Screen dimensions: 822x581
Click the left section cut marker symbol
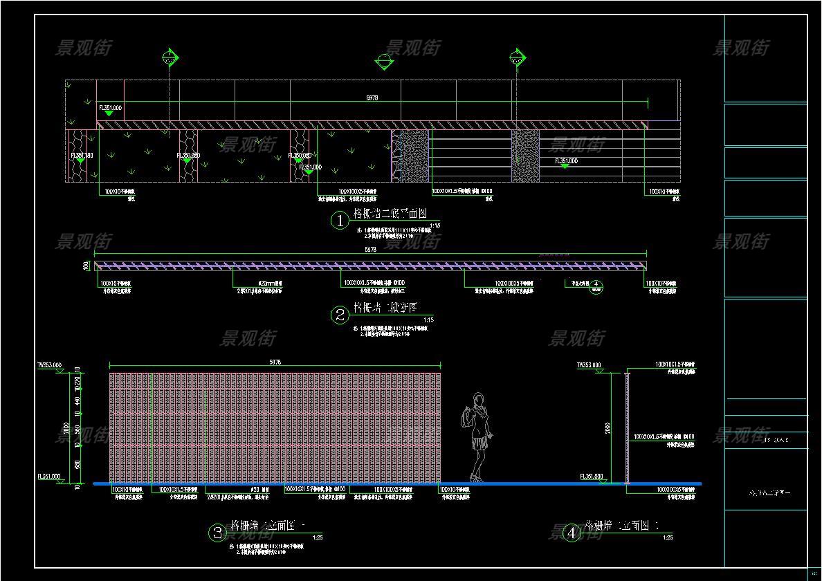pos(170,58)
